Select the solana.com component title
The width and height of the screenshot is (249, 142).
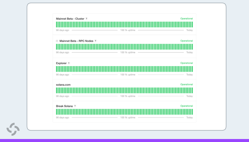63,85
